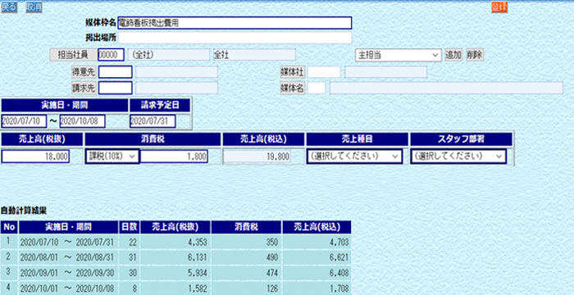574x295 pixels.
Task: Click the 全社 name field beside staff
Action: pos(254,55)
